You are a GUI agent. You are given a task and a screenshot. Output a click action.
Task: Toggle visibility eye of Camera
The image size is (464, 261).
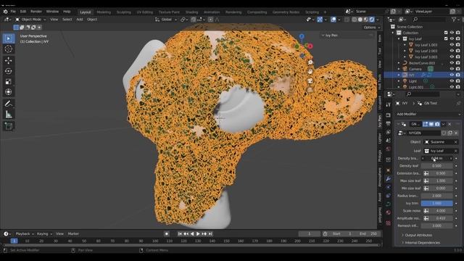(x=452, y=69)
